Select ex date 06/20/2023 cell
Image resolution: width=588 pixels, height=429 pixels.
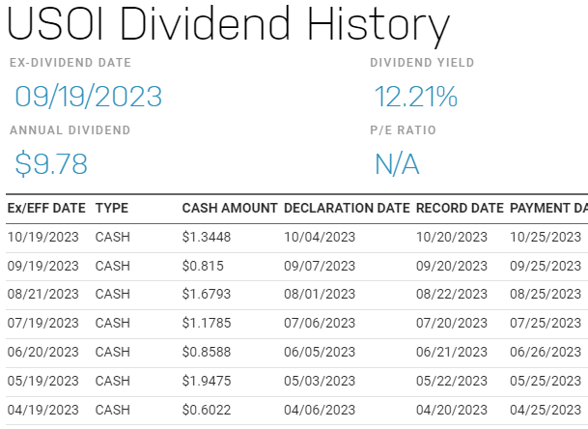tap(43, 352)
